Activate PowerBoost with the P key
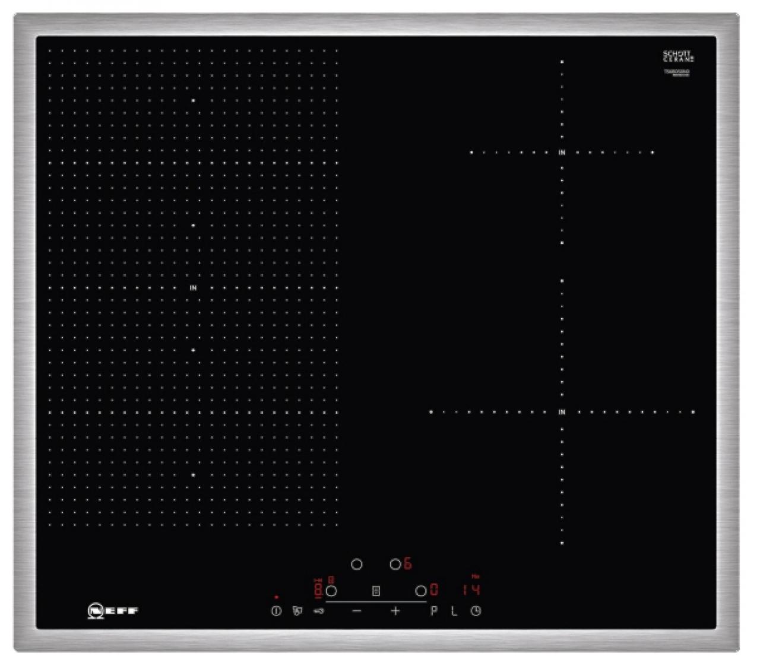Viewport: 760px width, 669px height. click(433, 611)
